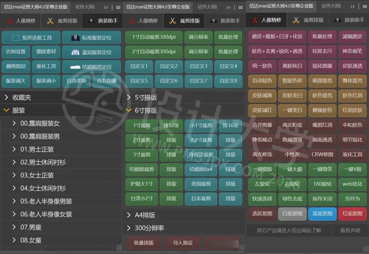Click the 一键美白 button
This screenshot has height=254, width=369.
coord(292,110)
